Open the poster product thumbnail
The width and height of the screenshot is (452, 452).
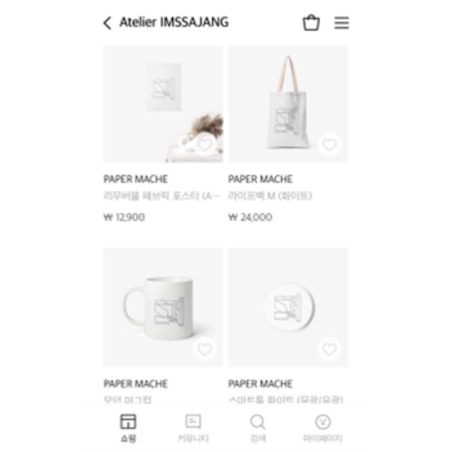click(x=163, y=105)
